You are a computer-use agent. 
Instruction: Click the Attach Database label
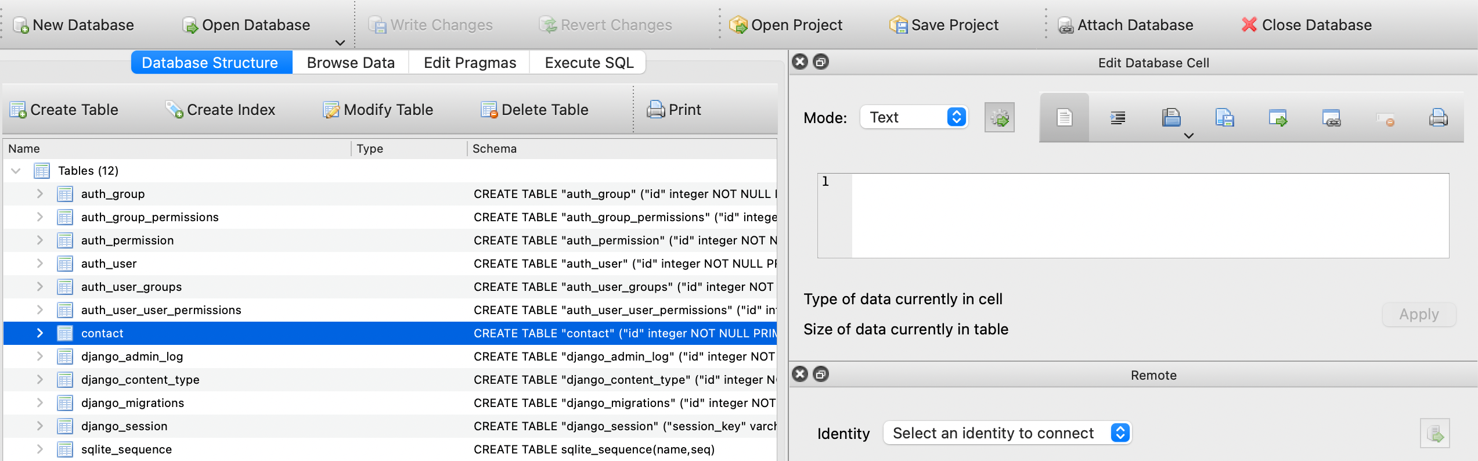point(1135,25)
